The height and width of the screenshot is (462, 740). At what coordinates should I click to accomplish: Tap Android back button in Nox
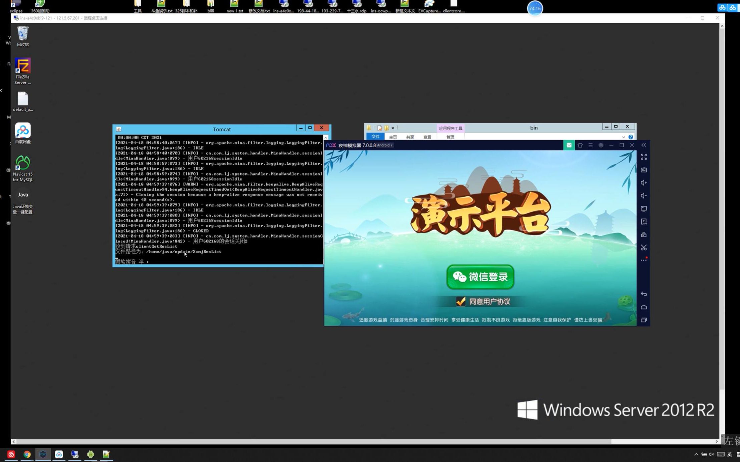pos(644,294)
